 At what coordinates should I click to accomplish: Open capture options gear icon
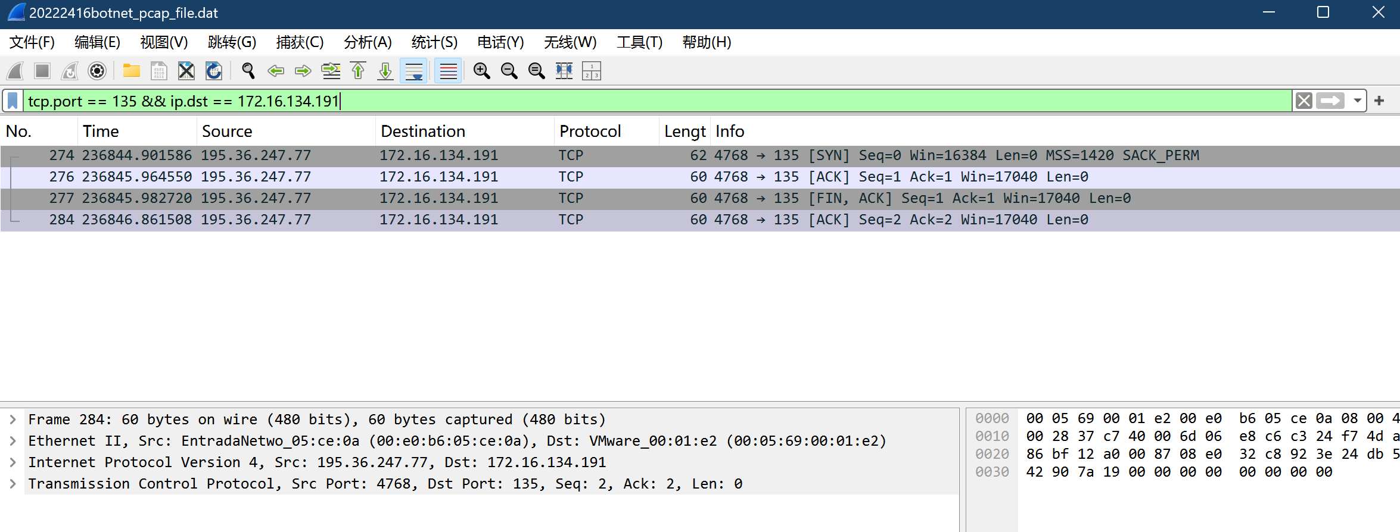click(x=97, y=71)
